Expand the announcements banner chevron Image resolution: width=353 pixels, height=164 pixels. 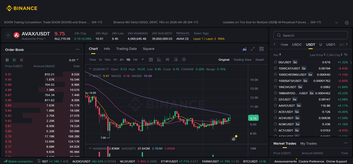click(336, 23)
